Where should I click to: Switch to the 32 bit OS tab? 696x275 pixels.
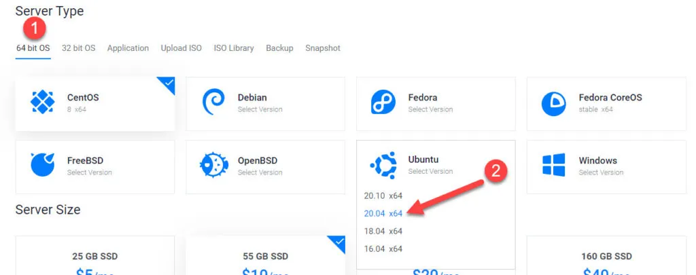(x=79, y=48)
